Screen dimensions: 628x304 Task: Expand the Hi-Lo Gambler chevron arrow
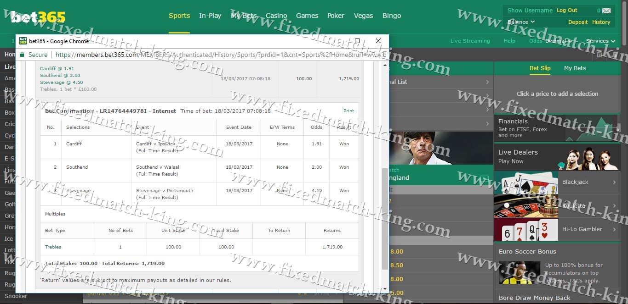(x=614, y=229)
